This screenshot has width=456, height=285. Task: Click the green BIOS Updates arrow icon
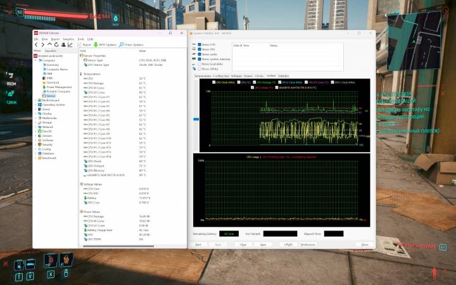(96, 45)
